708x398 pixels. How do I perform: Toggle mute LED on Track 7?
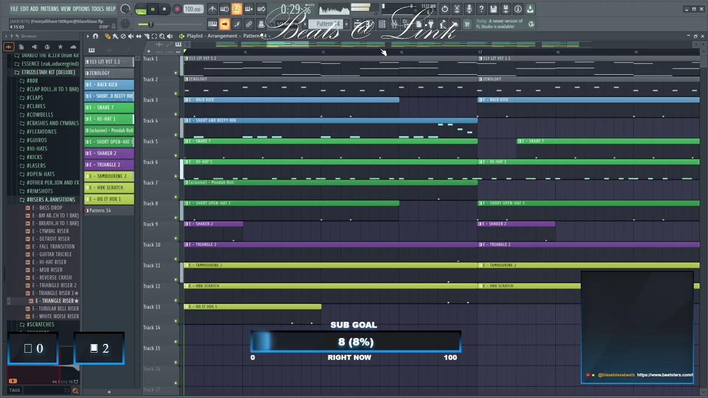click(x=176, y=197)
